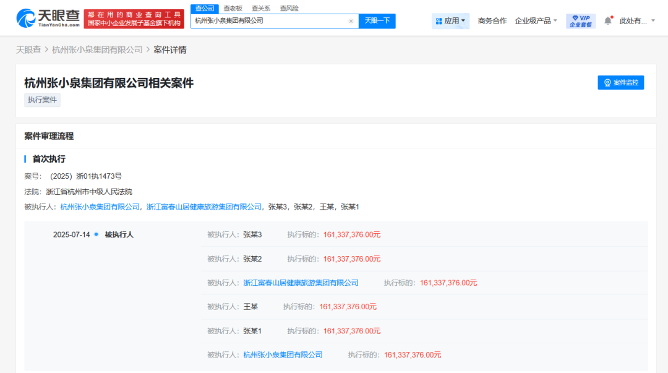Click the 应用 grid icon
Viewport: 668px width, 373px height.
(439, 20)
